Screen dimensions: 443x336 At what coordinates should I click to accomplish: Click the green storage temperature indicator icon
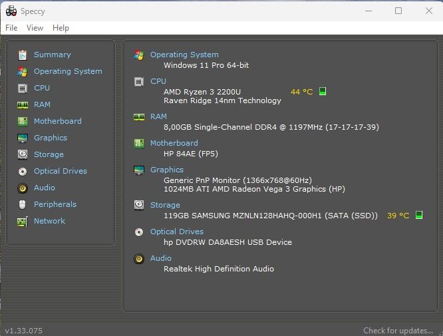[419, 215]
